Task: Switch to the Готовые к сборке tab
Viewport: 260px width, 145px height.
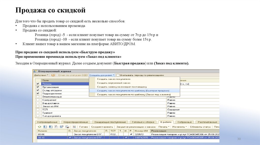Action: click(x=143, y=122)
